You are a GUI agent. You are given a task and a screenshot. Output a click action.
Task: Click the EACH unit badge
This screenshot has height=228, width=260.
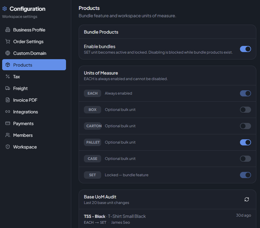[92, 93]
